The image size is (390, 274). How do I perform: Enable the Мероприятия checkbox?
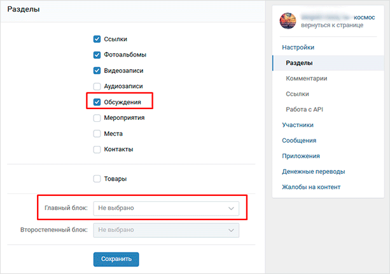(x=97, y=117)
